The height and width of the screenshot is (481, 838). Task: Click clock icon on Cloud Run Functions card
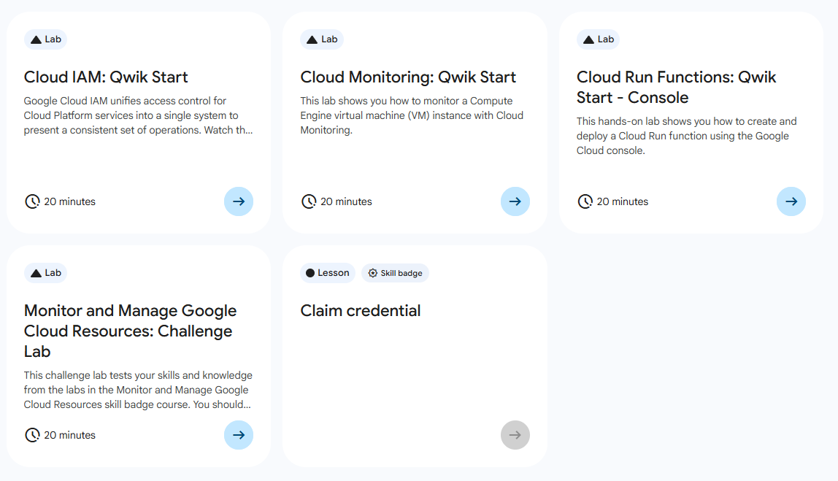pyautogui.click(x=585, y=201)
